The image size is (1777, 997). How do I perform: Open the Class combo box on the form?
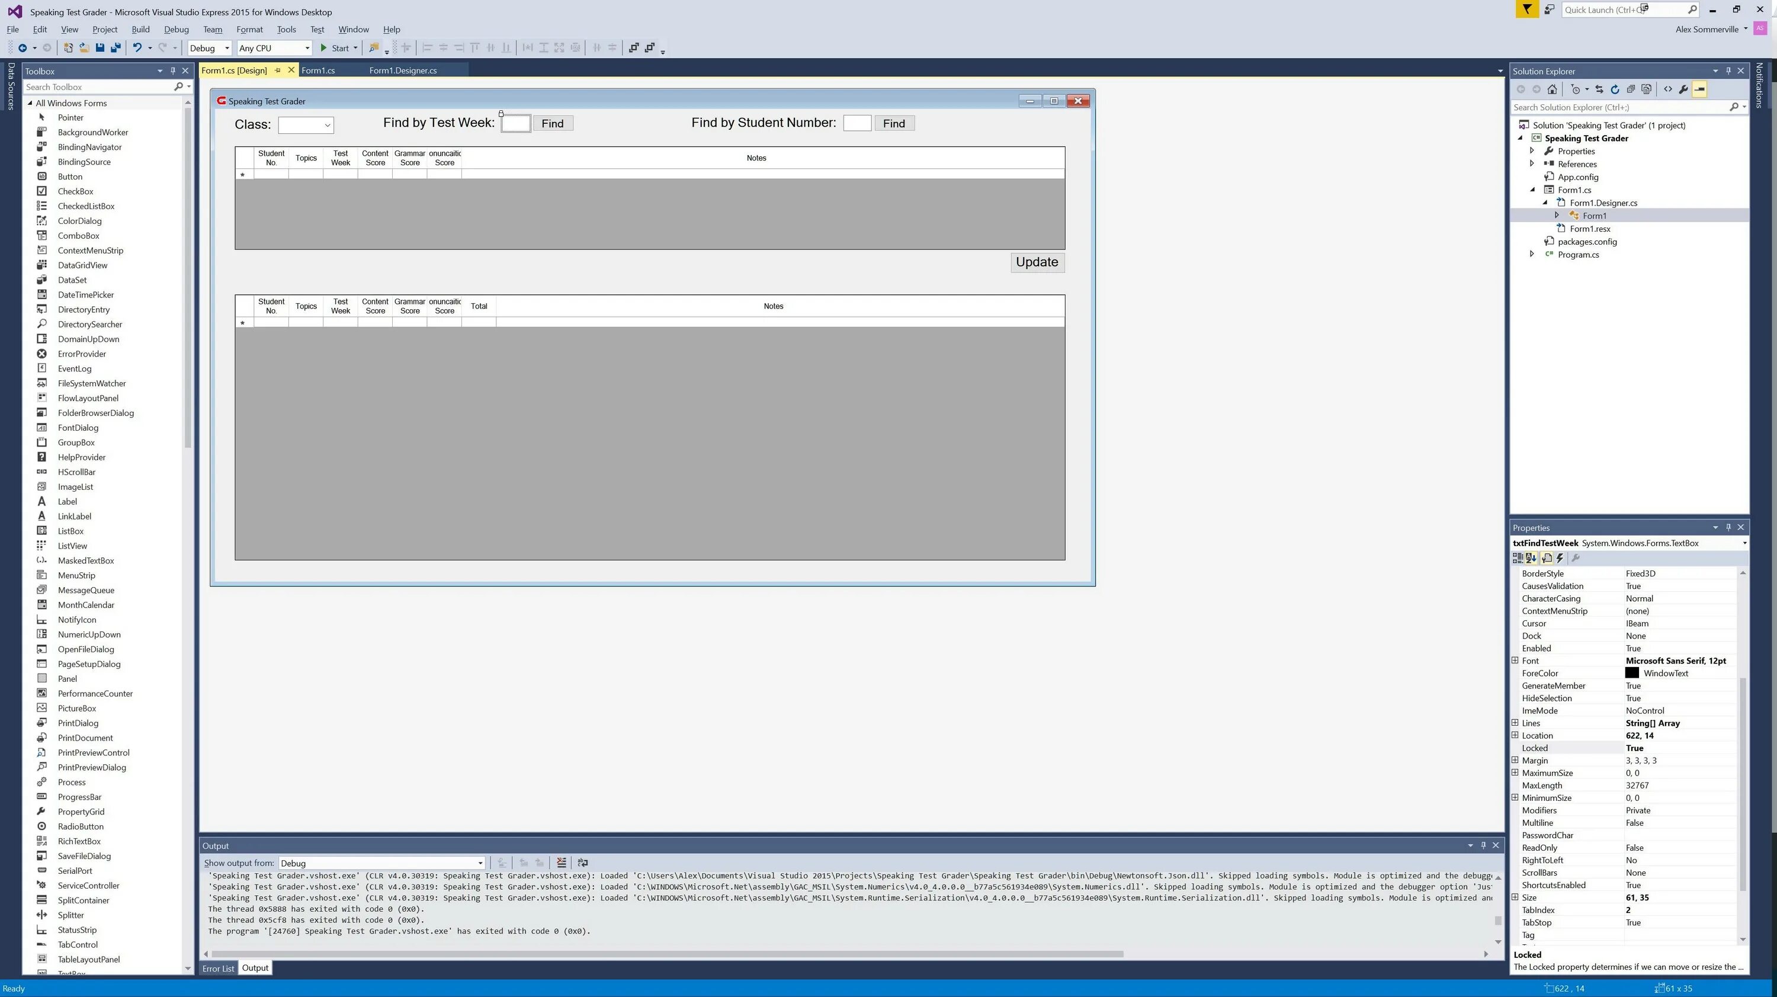coord(327,125)
